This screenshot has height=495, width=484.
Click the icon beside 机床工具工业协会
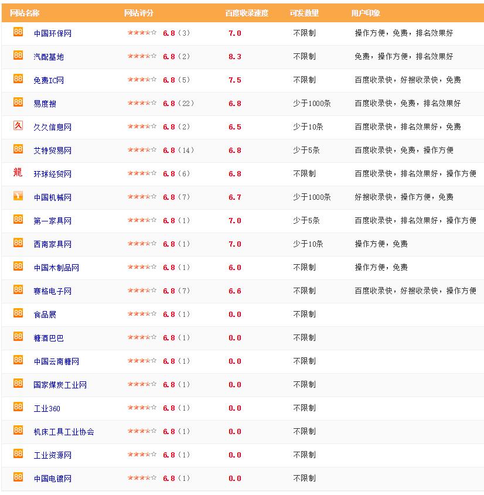coord(18,430)
